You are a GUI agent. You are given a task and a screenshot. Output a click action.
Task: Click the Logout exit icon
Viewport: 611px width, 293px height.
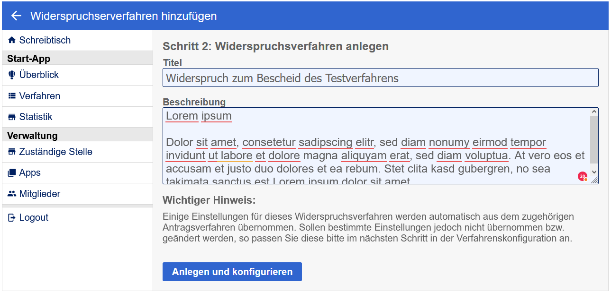[x=12, y=218]
